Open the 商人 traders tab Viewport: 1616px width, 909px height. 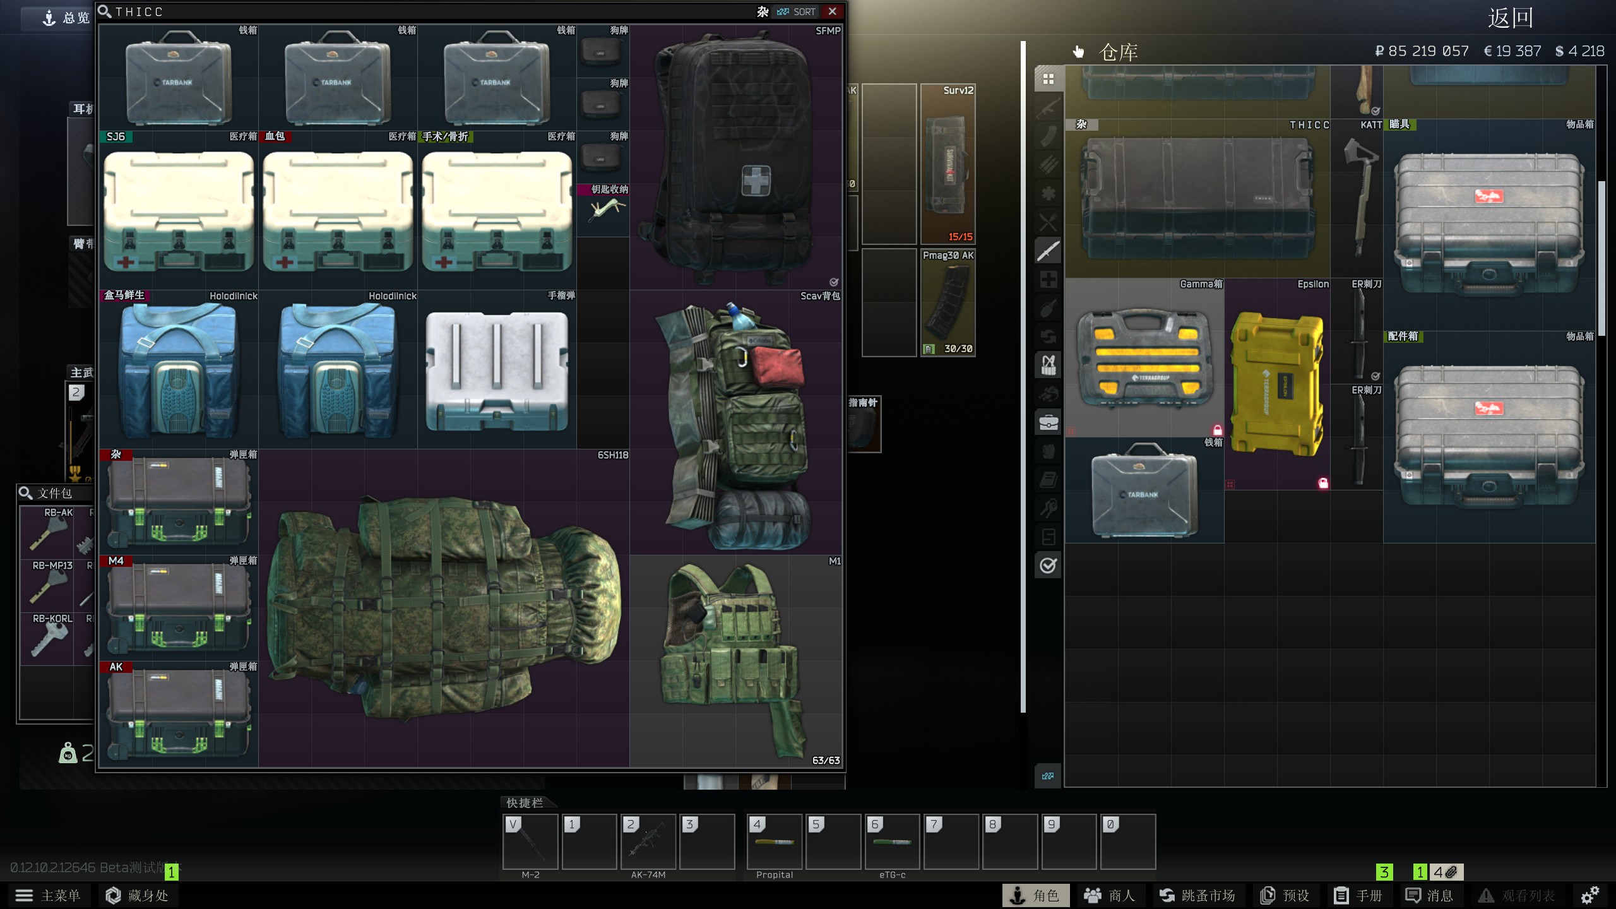click(1110, 895)
